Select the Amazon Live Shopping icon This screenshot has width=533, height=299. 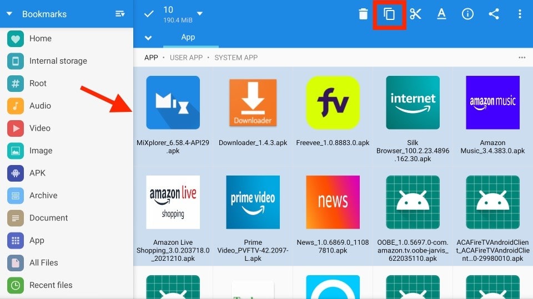click(173, 202)
